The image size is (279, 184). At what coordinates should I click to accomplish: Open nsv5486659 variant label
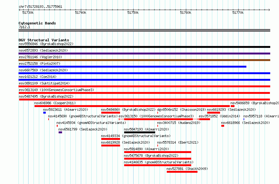(x=255, y=103)
